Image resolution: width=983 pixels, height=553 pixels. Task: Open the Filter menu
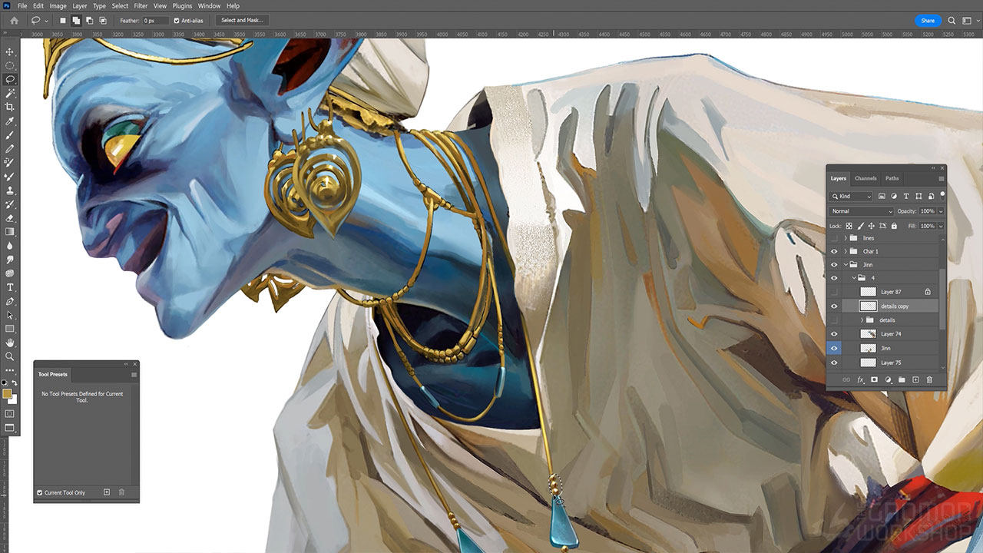141,5
